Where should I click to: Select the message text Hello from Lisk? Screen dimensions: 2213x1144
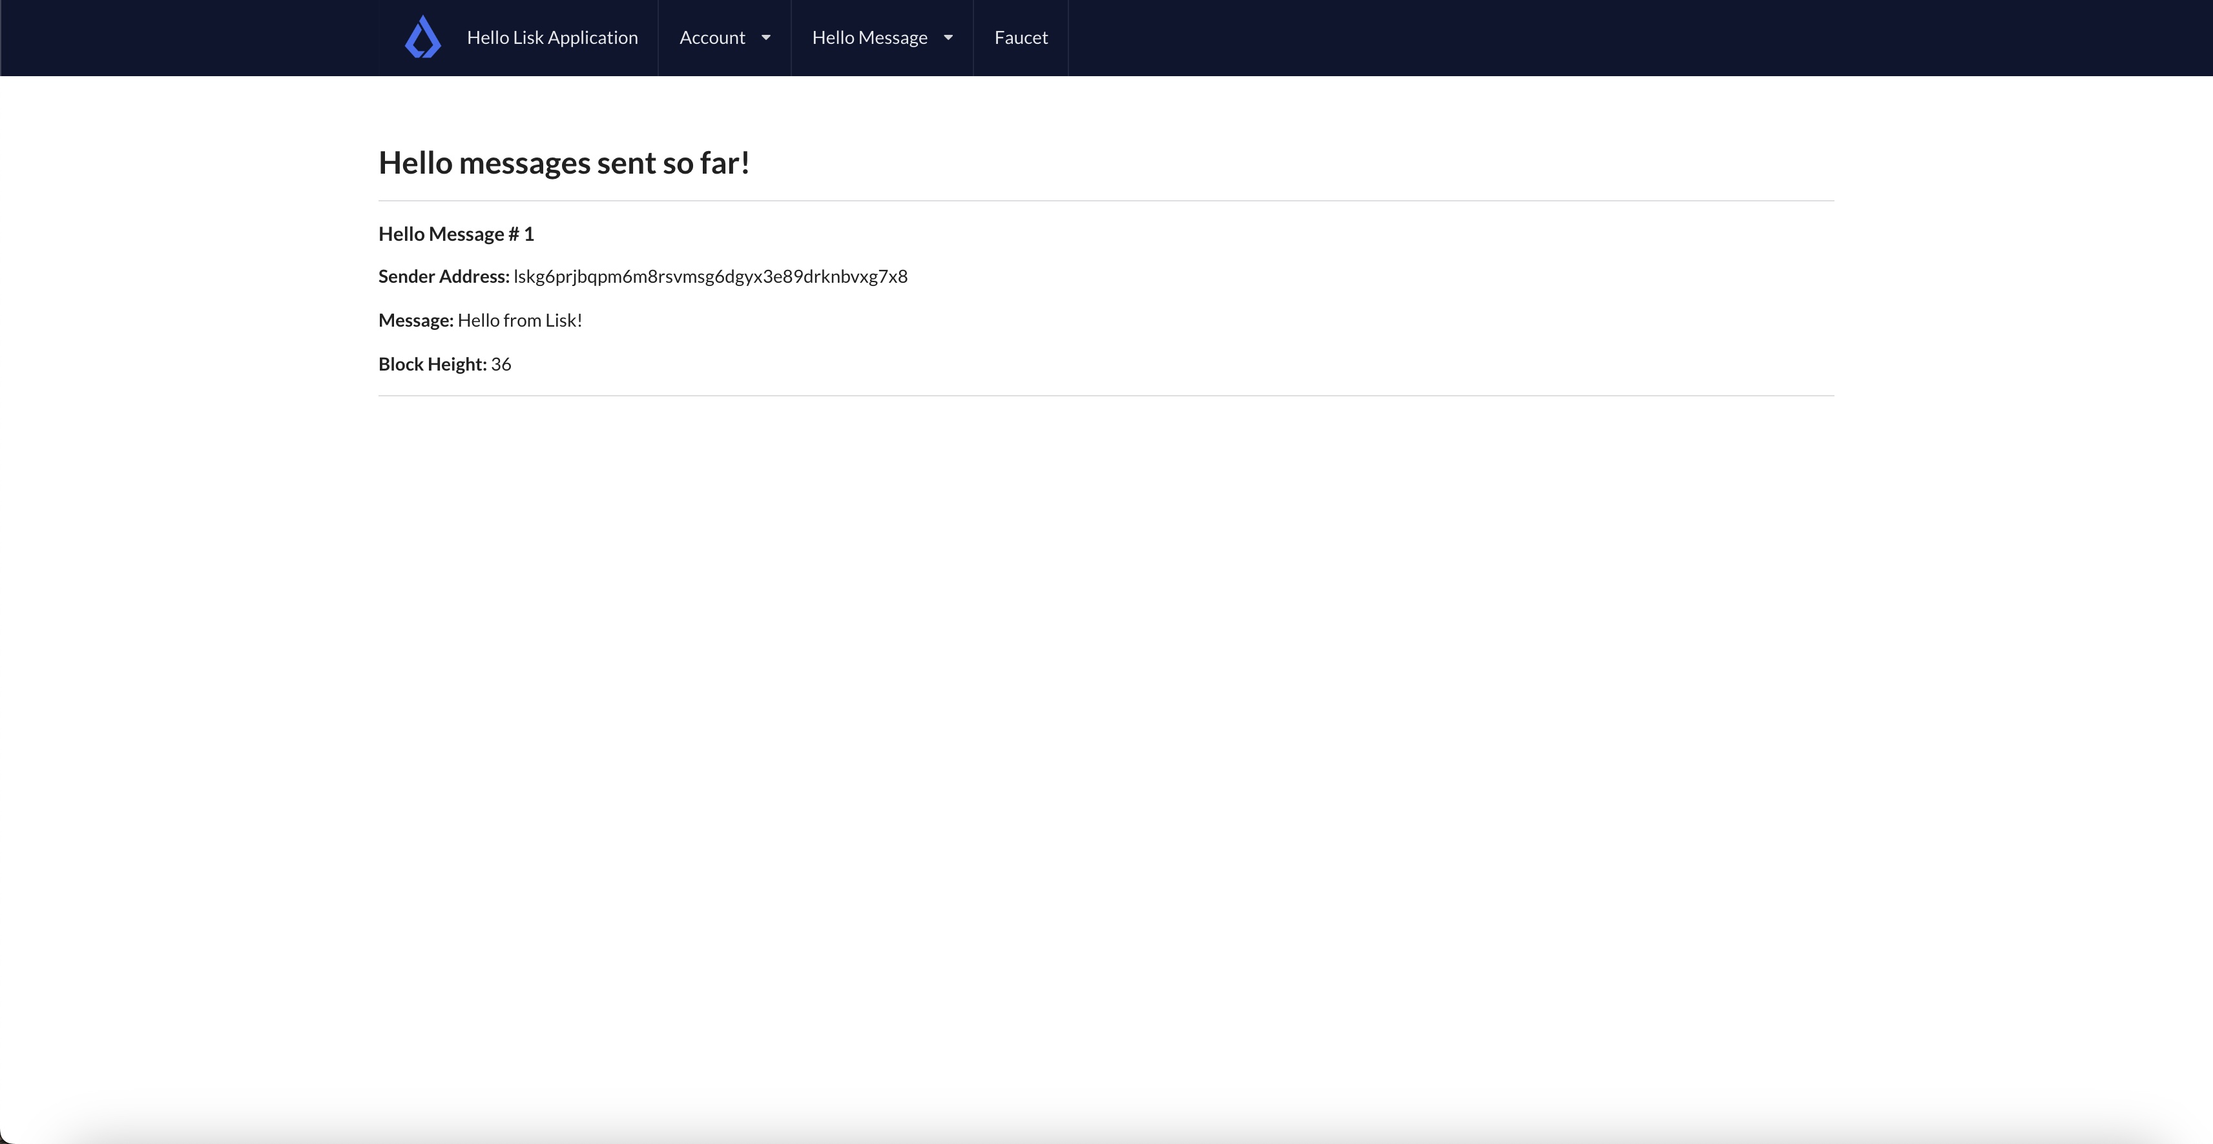pyautogui.click(x=520, y=320)
